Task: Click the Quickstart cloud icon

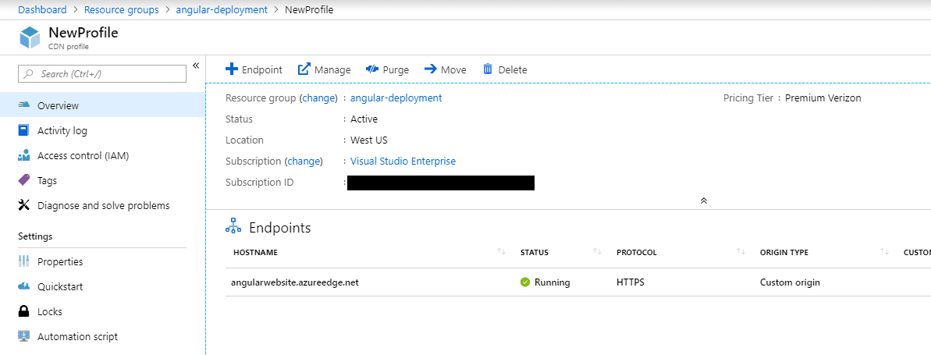Action: [23, 286]
